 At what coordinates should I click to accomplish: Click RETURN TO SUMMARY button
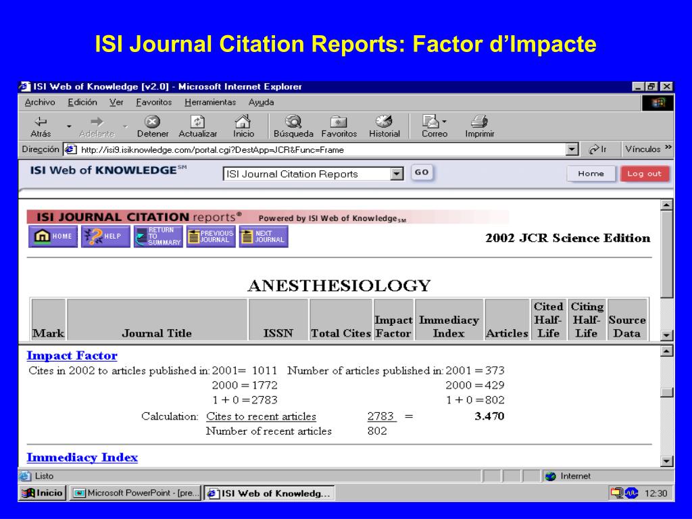point(158,236)
